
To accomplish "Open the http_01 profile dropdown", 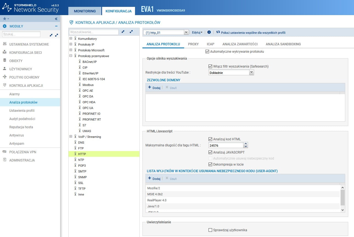I will [186, 32].
